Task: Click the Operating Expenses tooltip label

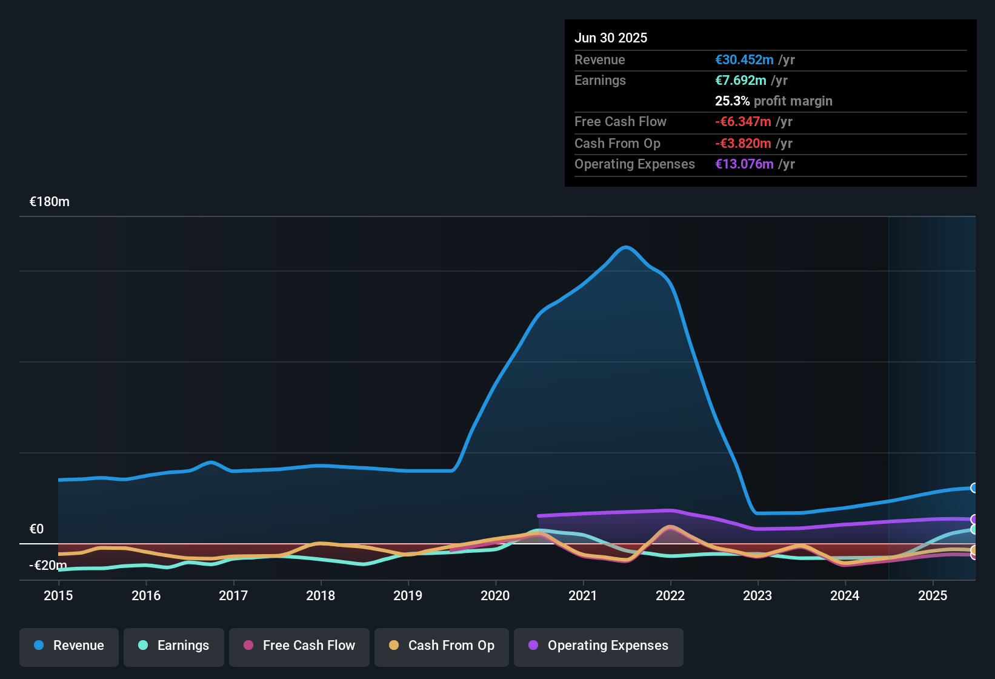Action: [634, 164]
